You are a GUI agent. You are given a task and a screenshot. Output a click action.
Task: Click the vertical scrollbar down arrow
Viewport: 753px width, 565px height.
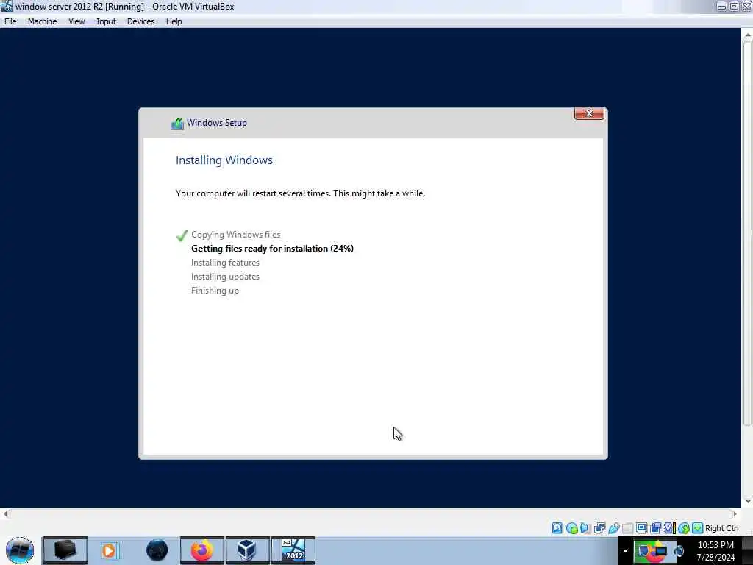[x=747, y=501]
